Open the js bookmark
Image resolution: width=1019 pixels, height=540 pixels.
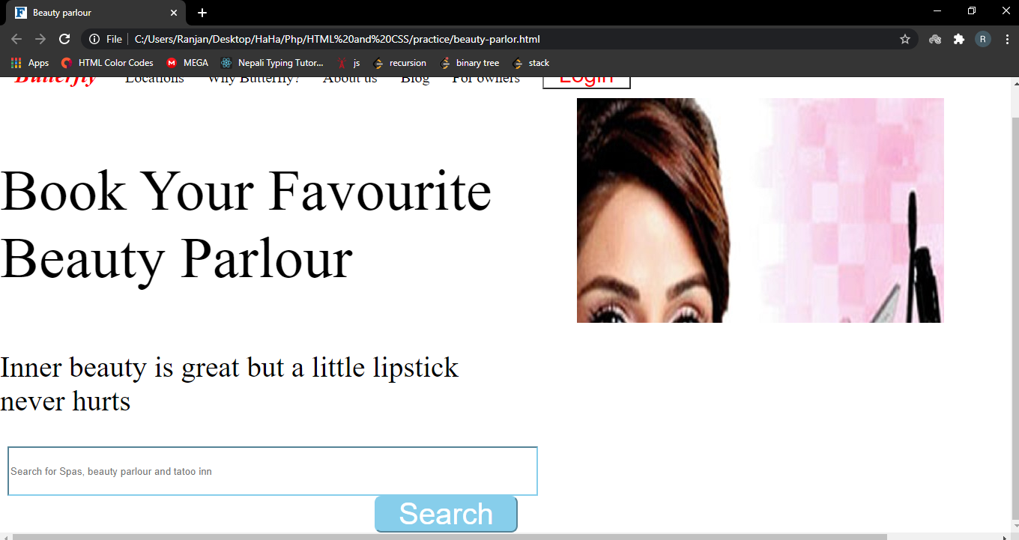pos(348,63)
